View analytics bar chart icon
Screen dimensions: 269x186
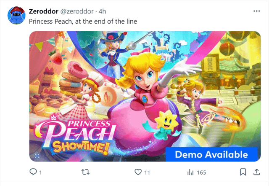(190, 172)
